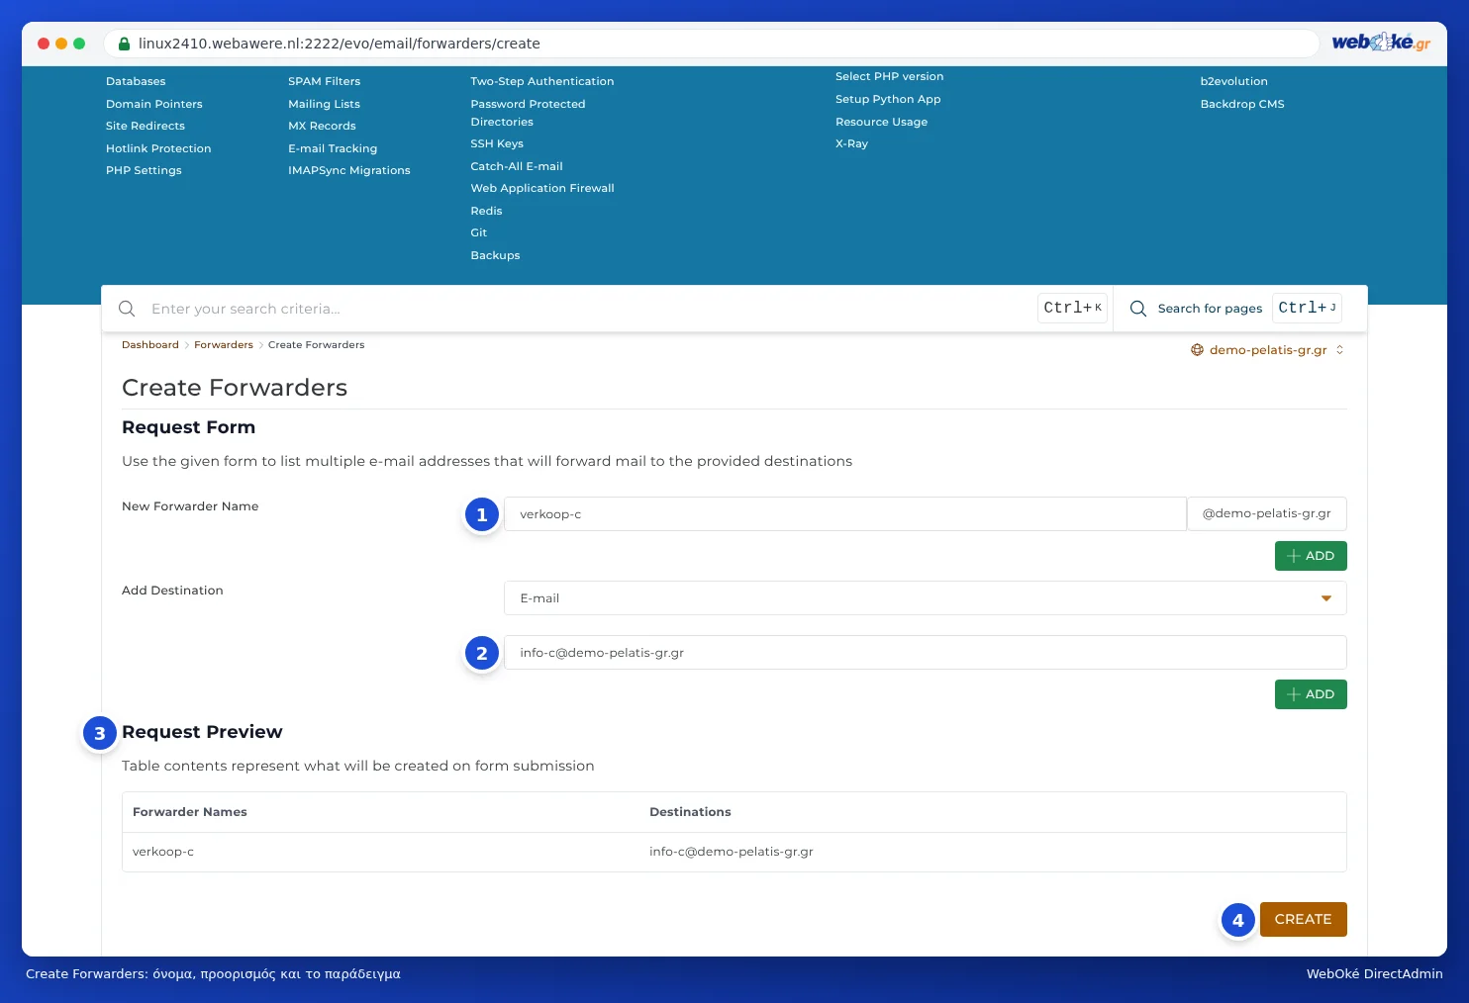
Task: Click the destination e-mail address field
Action: tap(925, 653)
